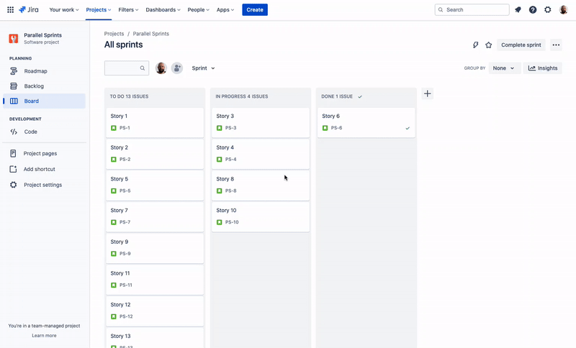Viewport: 576px width, 348px height.
Task: Expand the Sprint filter dropdown
Action: pos(203,68)
